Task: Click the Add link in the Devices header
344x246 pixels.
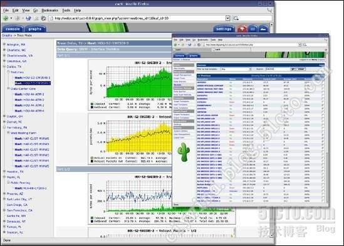Action: tap(321, 65)
